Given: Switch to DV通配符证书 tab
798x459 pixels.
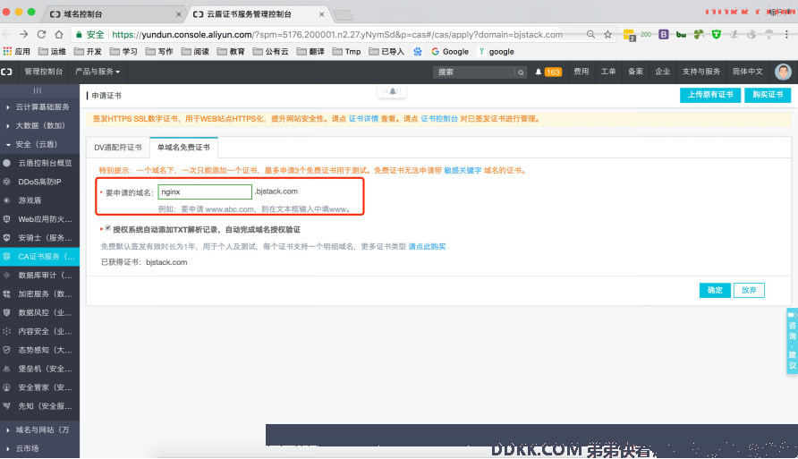Looking at the screenshot, I should coord(118,147).
